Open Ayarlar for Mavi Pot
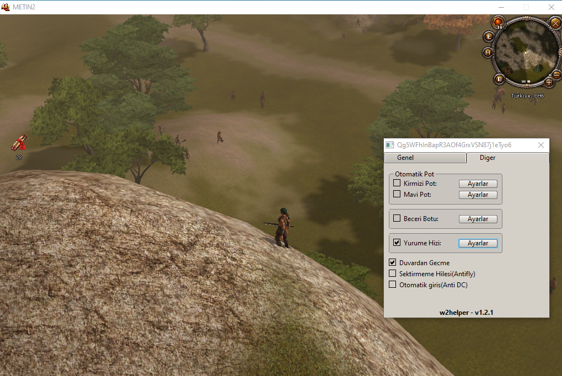Viewport: 562px width, 376px height. pyautogui.click(x=478, y=195)
